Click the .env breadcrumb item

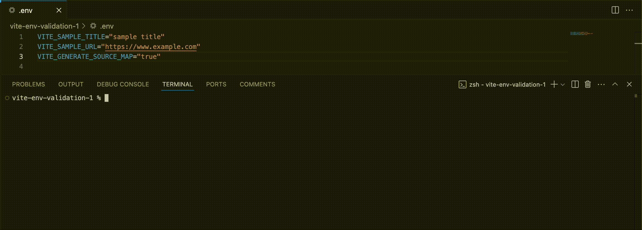pos(102,26)
